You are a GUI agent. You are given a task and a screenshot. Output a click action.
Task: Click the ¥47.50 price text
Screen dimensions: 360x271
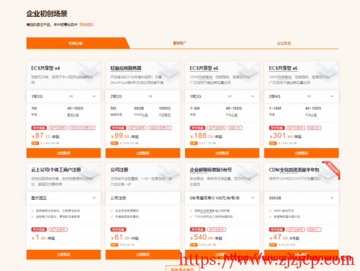click(284, 237)
